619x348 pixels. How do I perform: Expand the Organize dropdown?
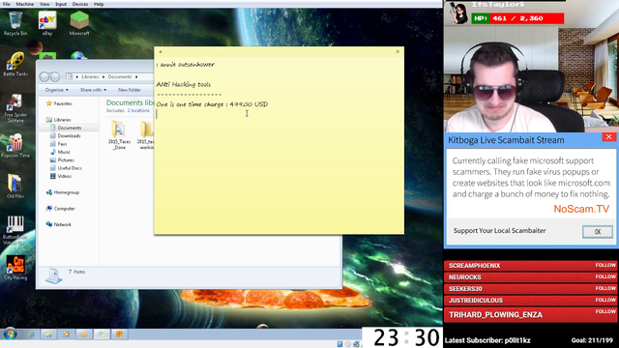(x=56, y=90)
